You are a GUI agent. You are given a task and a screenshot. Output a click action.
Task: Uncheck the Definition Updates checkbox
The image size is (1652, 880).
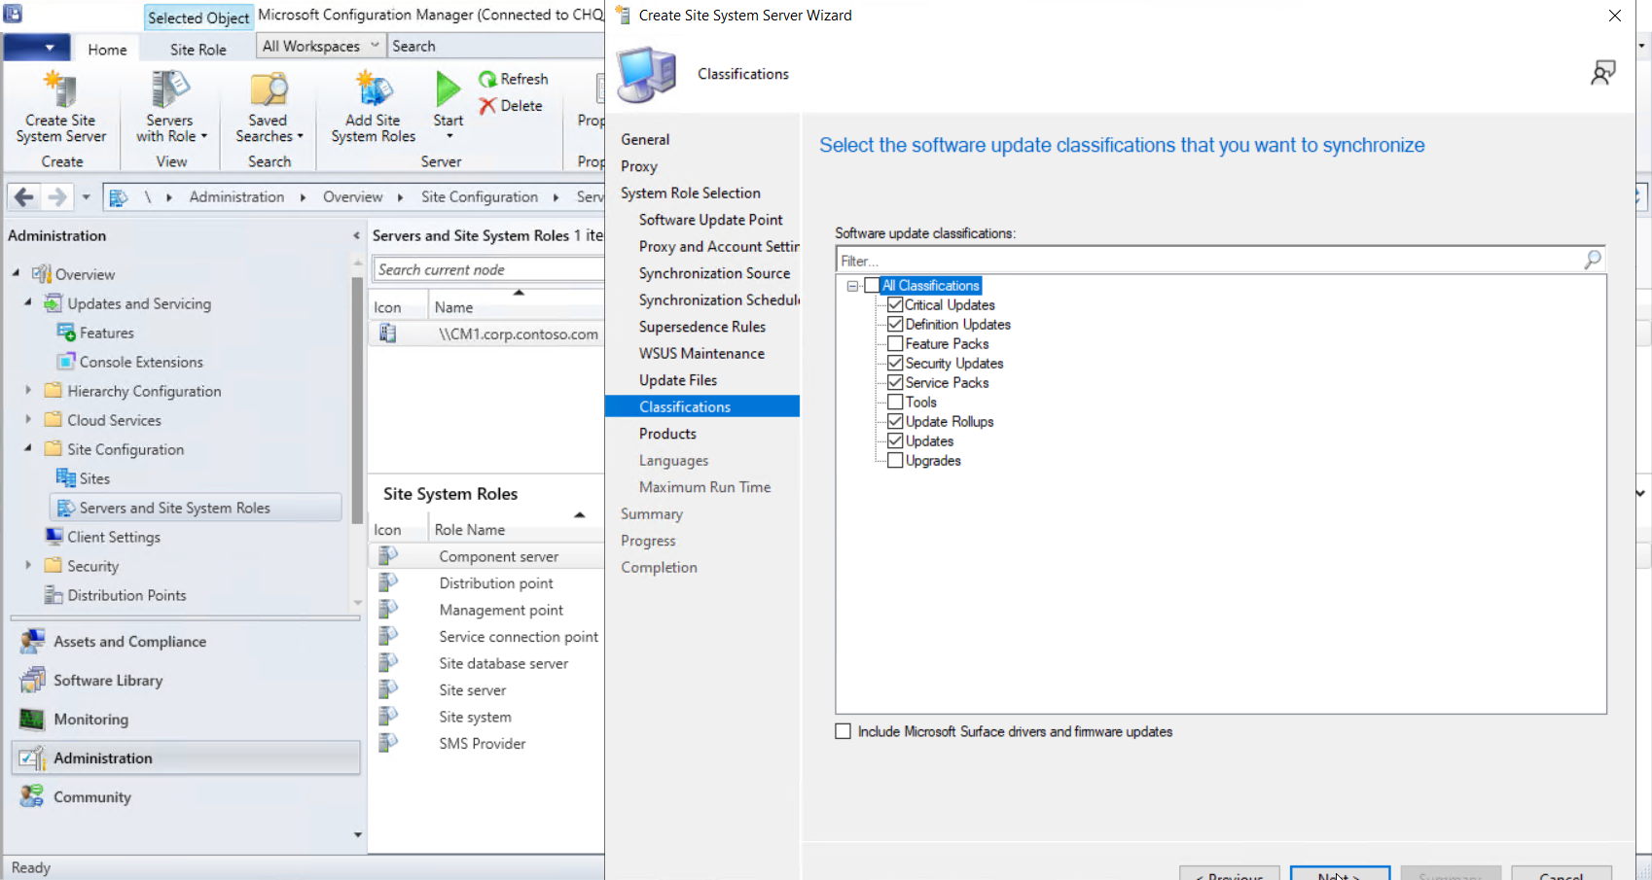895,325
